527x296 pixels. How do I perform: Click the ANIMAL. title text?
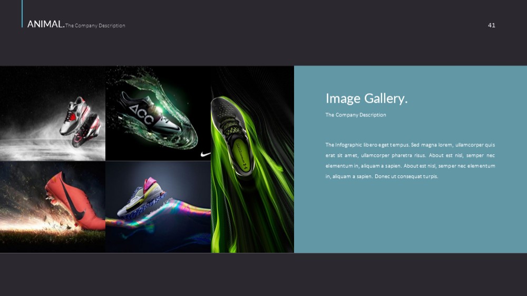(x=46, y=24)
